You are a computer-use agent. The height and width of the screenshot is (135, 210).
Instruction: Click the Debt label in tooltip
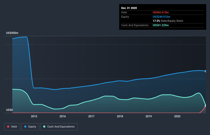[x=124, y=12]
